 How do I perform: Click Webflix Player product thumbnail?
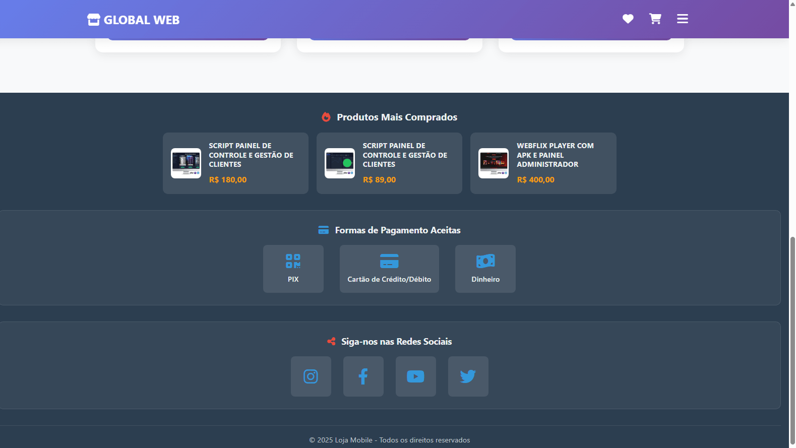(x=494, y=163)
